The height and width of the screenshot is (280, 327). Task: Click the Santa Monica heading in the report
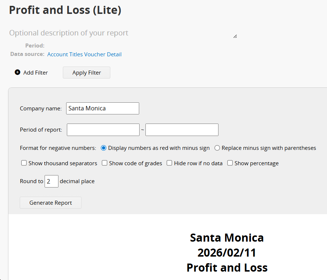pos(227,238)
